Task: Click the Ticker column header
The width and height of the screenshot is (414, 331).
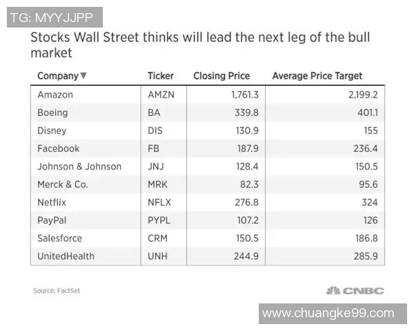Action: click(x=161, y=76)
